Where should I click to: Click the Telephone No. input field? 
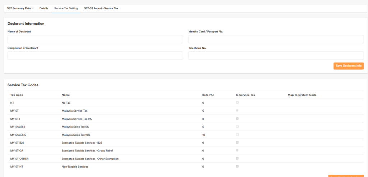click(x=276, y=56)
